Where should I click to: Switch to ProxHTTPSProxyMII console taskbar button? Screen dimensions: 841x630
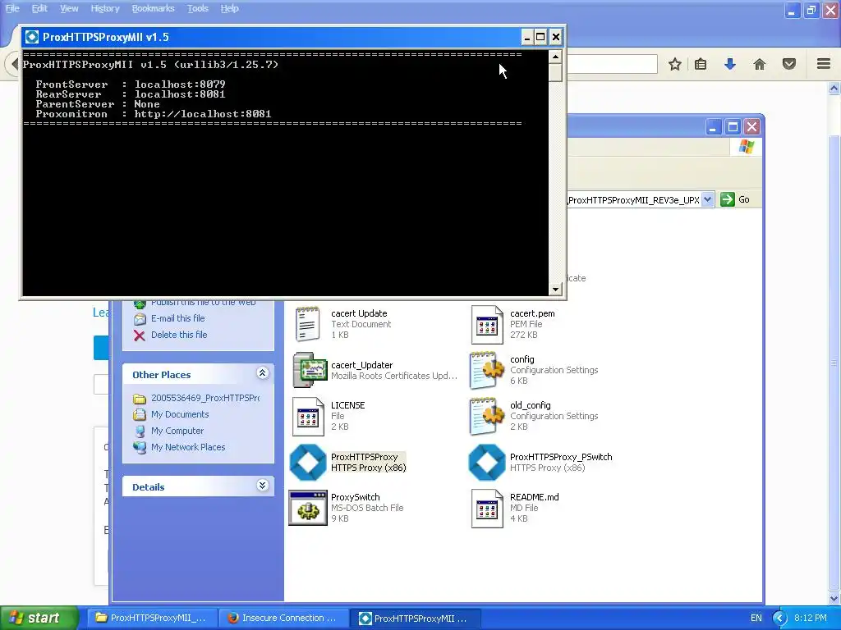click(x=415, y=619)
